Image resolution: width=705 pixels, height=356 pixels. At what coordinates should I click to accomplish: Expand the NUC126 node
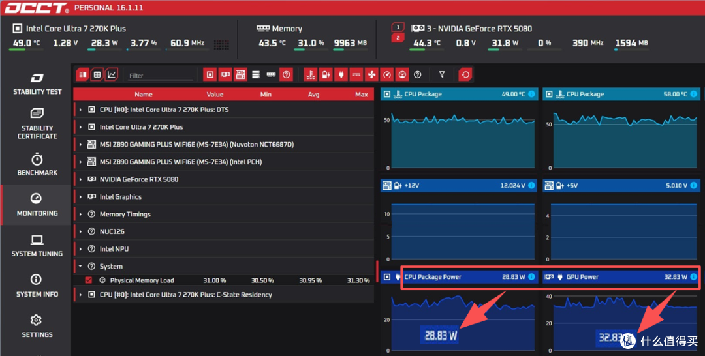point(80,231)
